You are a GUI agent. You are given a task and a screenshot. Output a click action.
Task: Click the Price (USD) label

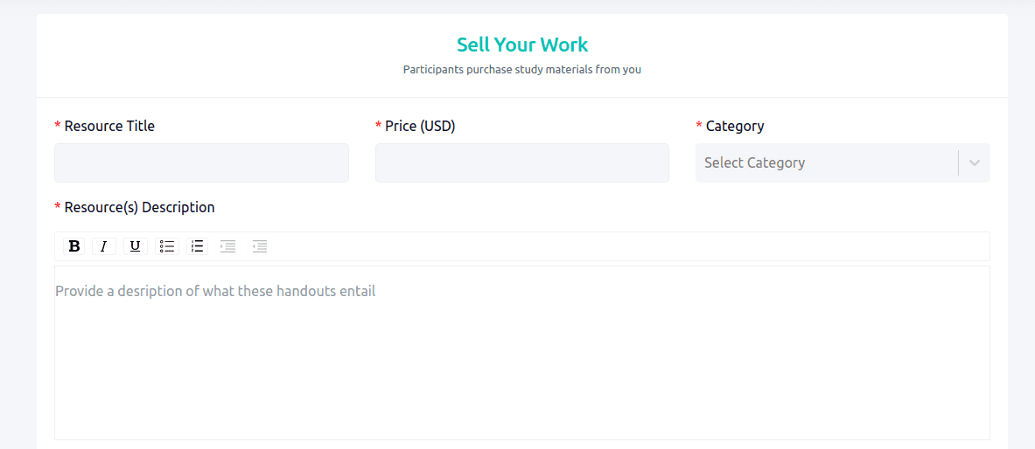pyautogui.click(x=421, y=126)
